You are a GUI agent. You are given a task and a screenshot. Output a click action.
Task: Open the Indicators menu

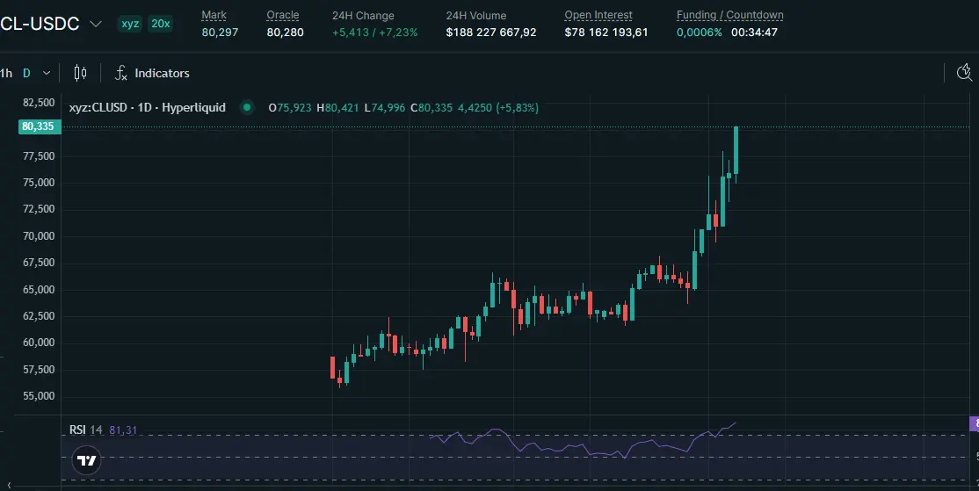tap(152, 73)
